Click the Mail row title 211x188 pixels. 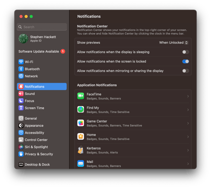tap(90, 162)
